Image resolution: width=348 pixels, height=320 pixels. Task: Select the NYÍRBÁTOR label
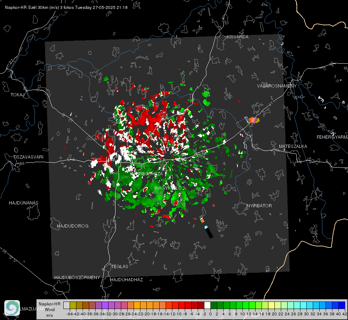pyautogui.click(x=259, y=206)
